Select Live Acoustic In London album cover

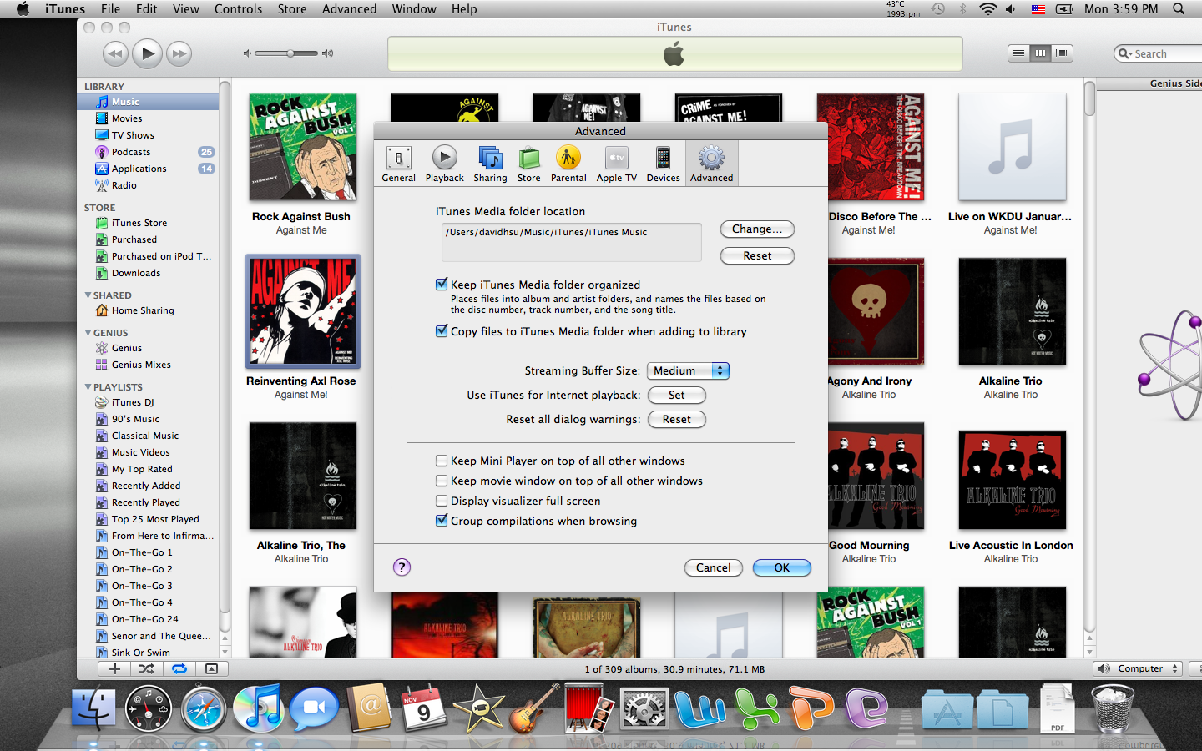1012,480
